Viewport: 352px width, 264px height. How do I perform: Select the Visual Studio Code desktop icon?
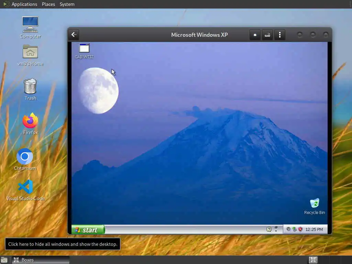tap(25, 190)
